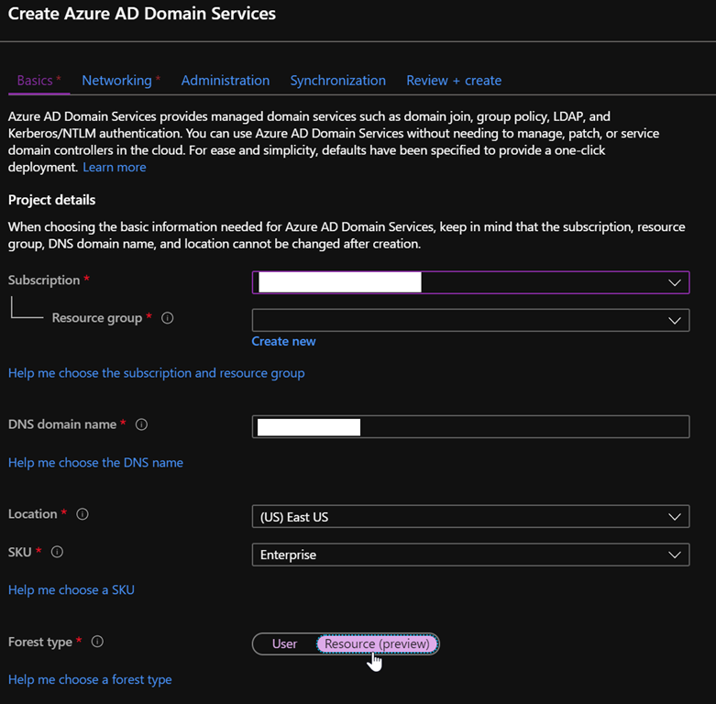
Task: Click info icon next to Forest type
Action: click(x=97, y=642)
